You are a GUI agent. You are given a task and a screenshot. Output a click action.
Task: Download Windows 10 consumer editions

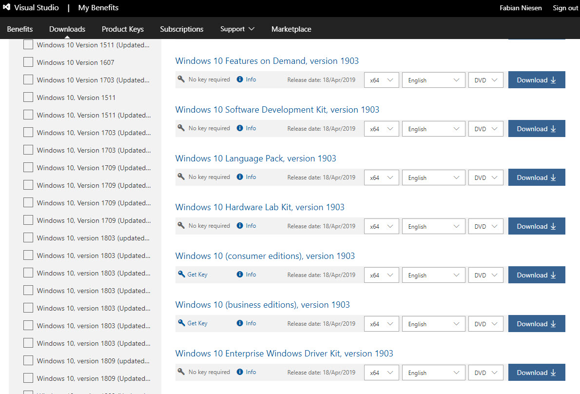point(536,275)
